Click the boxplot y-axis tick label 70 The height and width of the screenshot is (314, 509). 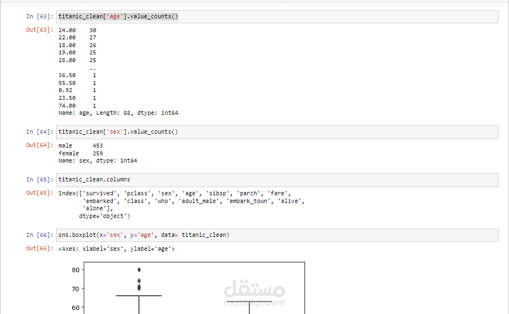[76, 288]
